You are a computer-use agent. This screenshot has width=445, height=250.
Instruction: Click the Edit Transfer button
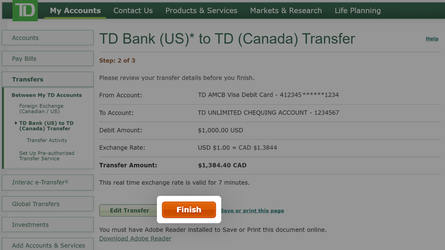click(130, 210)
